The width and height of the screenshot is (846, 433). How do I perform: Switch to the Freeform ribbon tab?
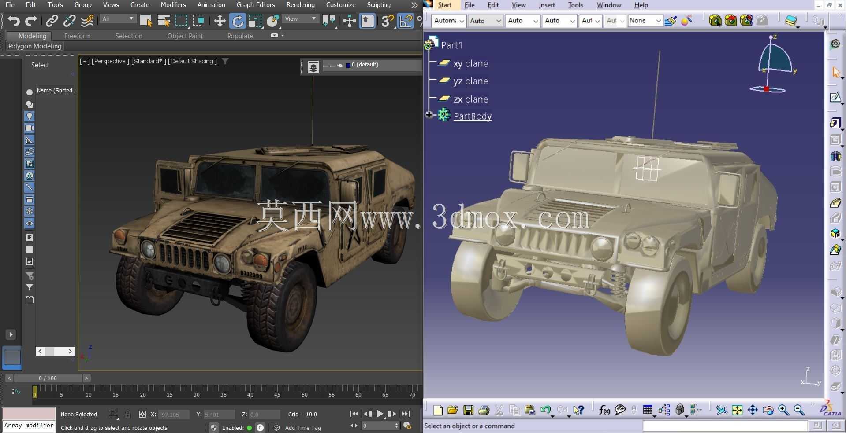77,36
